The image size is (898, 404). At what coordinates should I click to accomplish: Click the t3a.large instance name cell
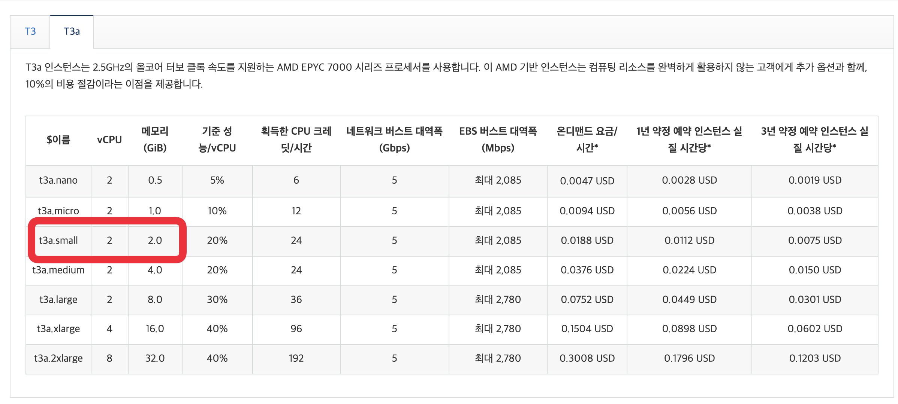[x=58, y=299]
